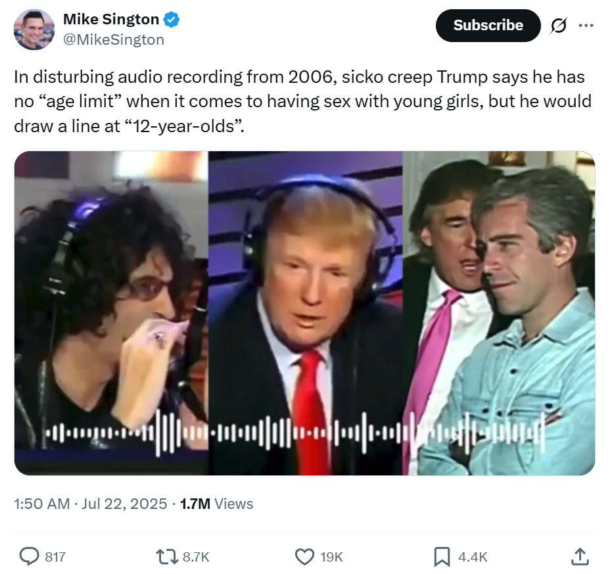
Task: Repost this tweet via retweet icon
Action: point(167,557)
